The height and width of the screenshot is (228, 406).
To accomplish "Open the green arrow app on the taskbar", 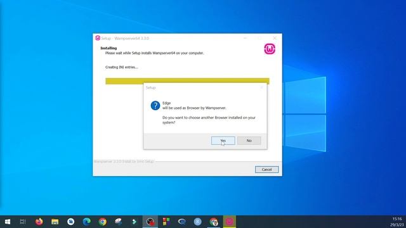I will point(134,222).
